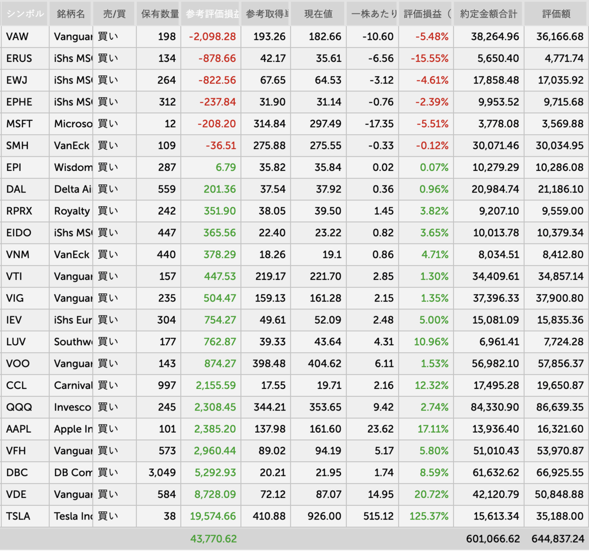Select the RPRX symbol cell
589x552 pixels.
coord(25,211)
